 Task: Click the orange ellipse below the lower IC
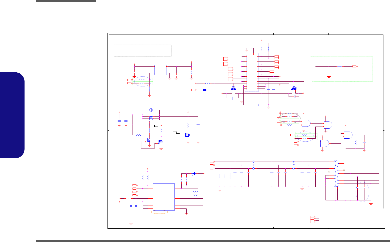tap(159, 212)
